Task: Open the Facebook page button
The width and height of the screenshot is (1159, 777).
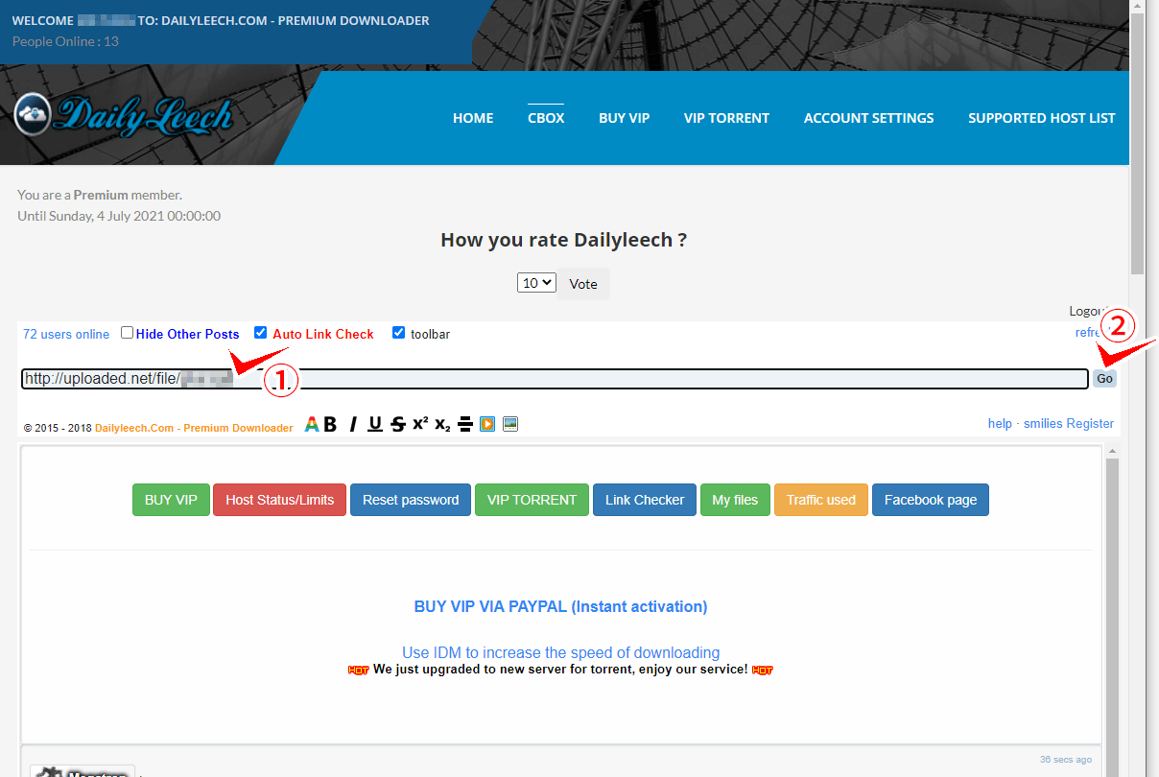Action: point(931,500)
